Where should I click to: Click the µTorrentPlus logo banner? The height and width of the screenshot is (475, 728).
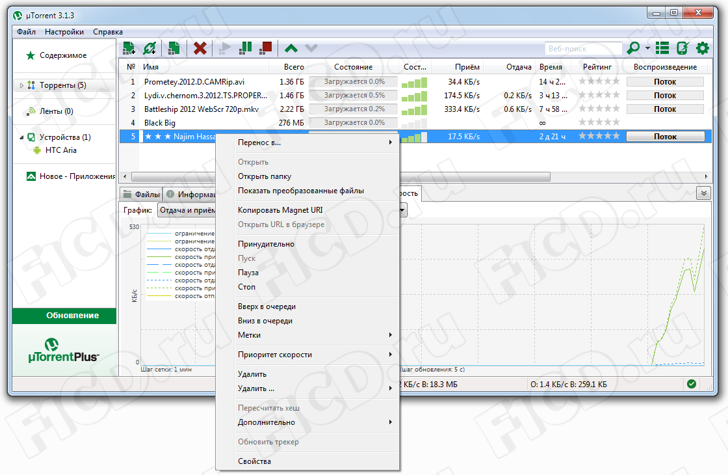pyautogui.click(x=64, y=351)
